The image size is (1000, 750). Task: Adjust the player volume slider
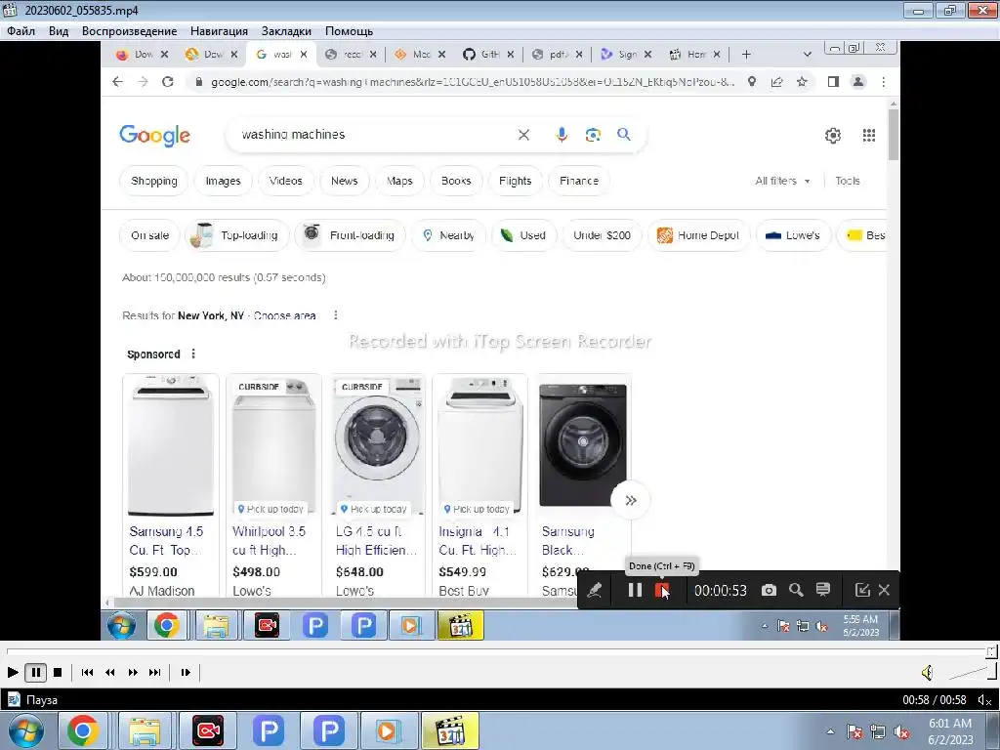(972, 672)
